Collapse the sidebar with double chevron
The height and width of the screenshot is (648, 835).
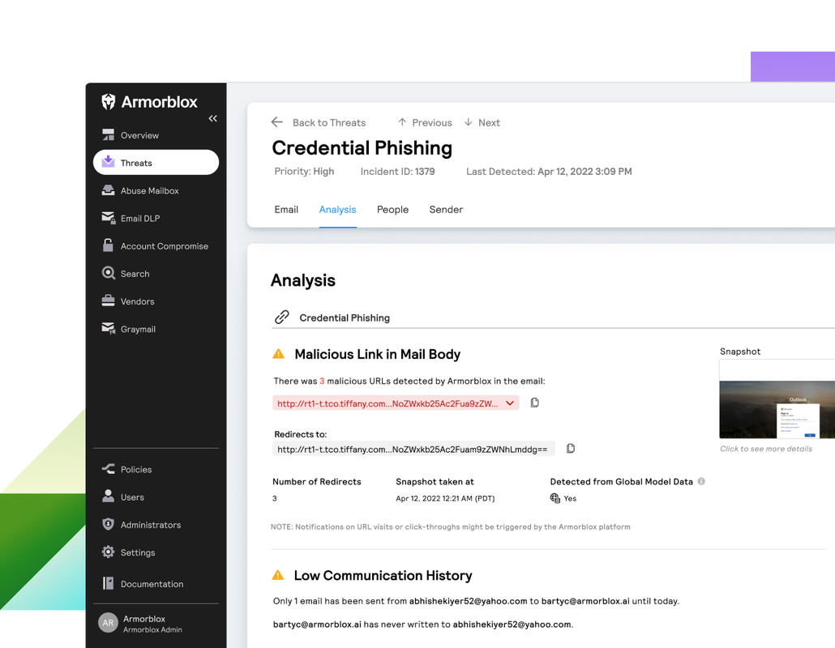pos(212,118)
